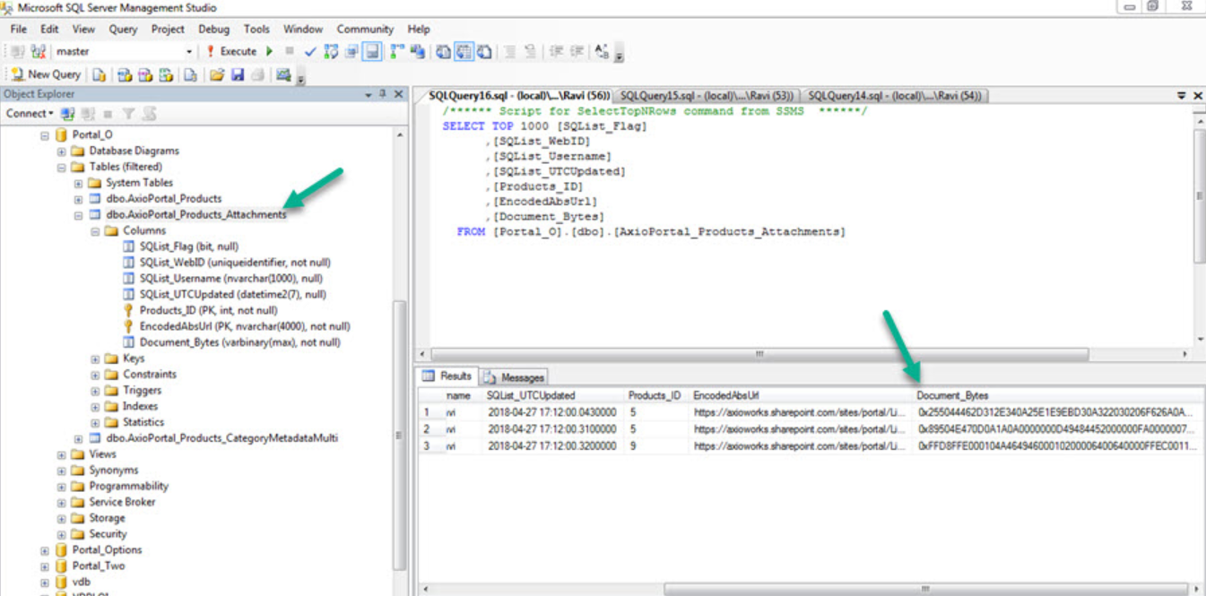Select the Indexes folder

(140, 407)
